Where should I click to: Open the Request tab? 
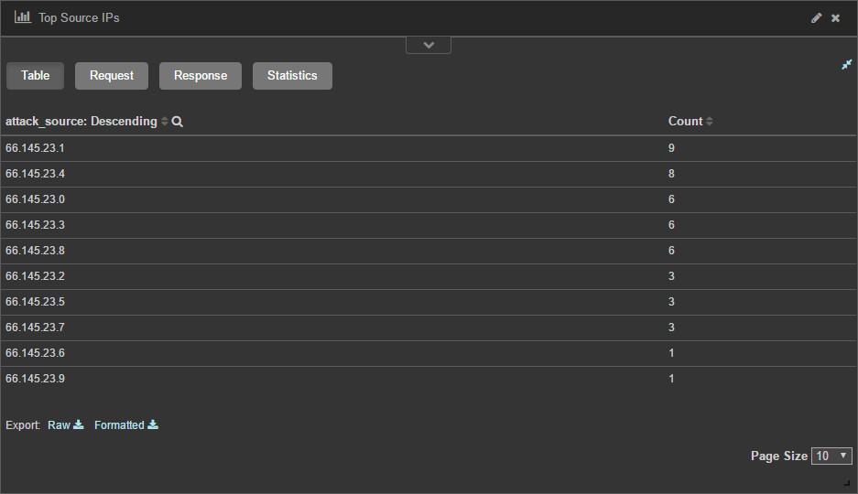112,76
